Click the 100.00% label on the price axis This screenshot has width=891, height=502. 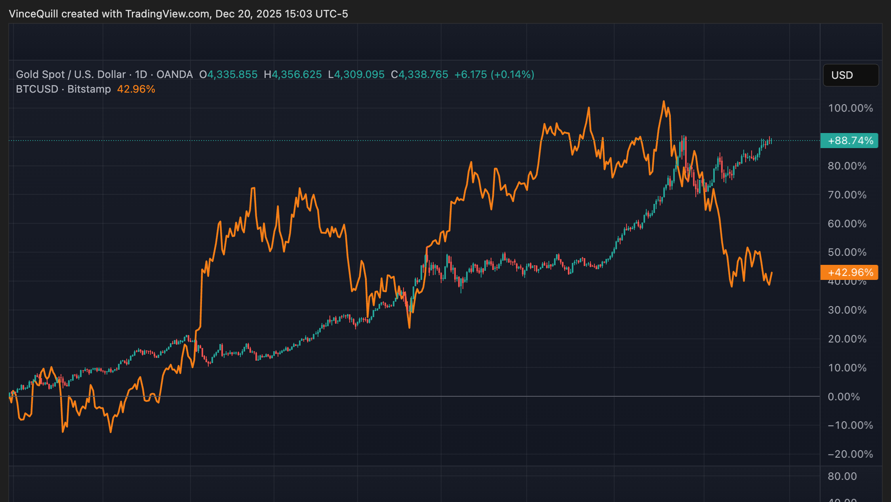850,108
